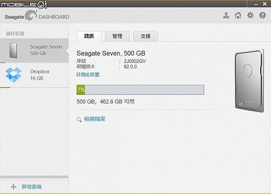
Task: Go to Dashboard home icon
Action: pos(238,16)
